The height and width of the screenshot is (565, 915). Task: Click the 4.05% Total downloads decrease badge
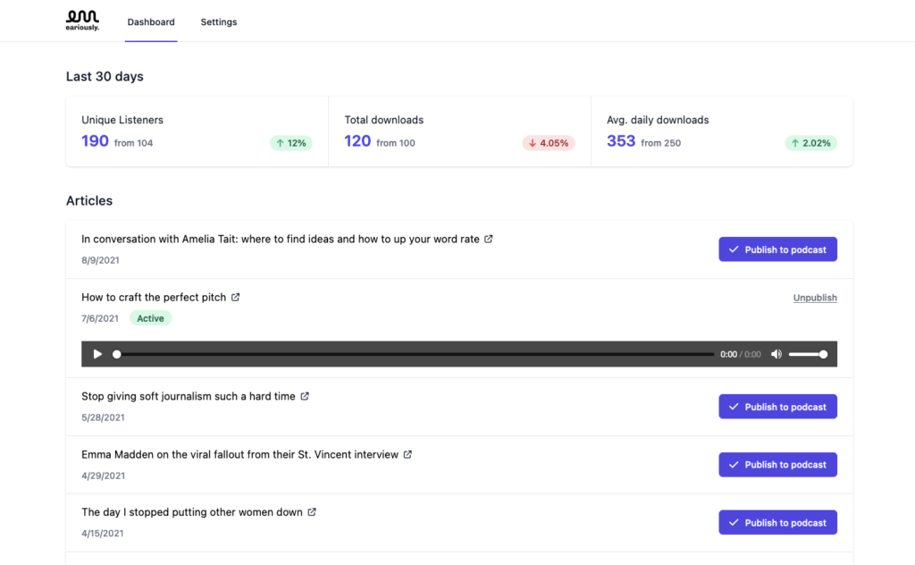(x=549, y=143)
